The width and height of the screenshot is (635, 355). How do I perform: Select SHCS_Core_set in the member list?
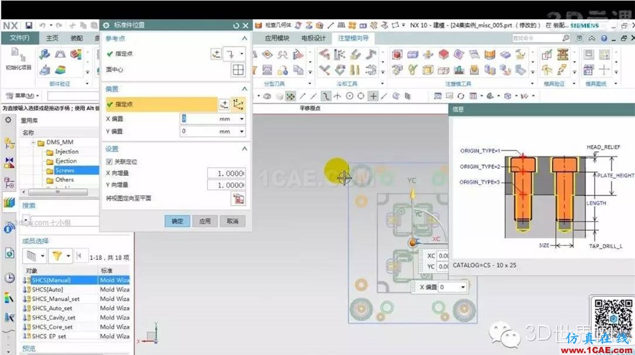click(52, 327)
